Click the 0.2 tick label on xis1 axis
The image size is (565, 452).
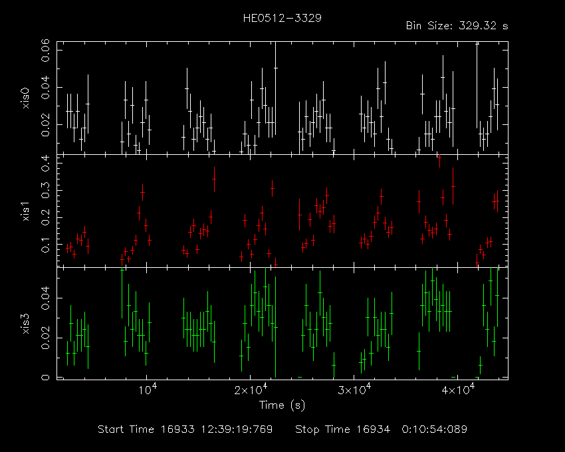[45, 217]
